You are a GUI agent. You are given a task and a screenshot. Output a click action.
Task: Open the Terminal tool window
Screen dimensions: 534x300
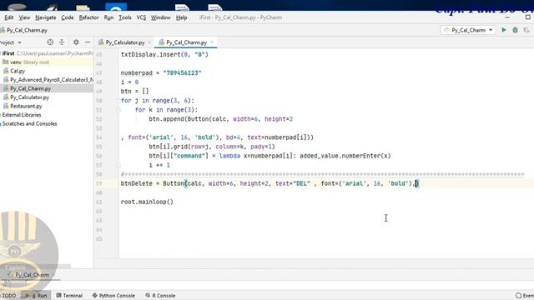69,296
